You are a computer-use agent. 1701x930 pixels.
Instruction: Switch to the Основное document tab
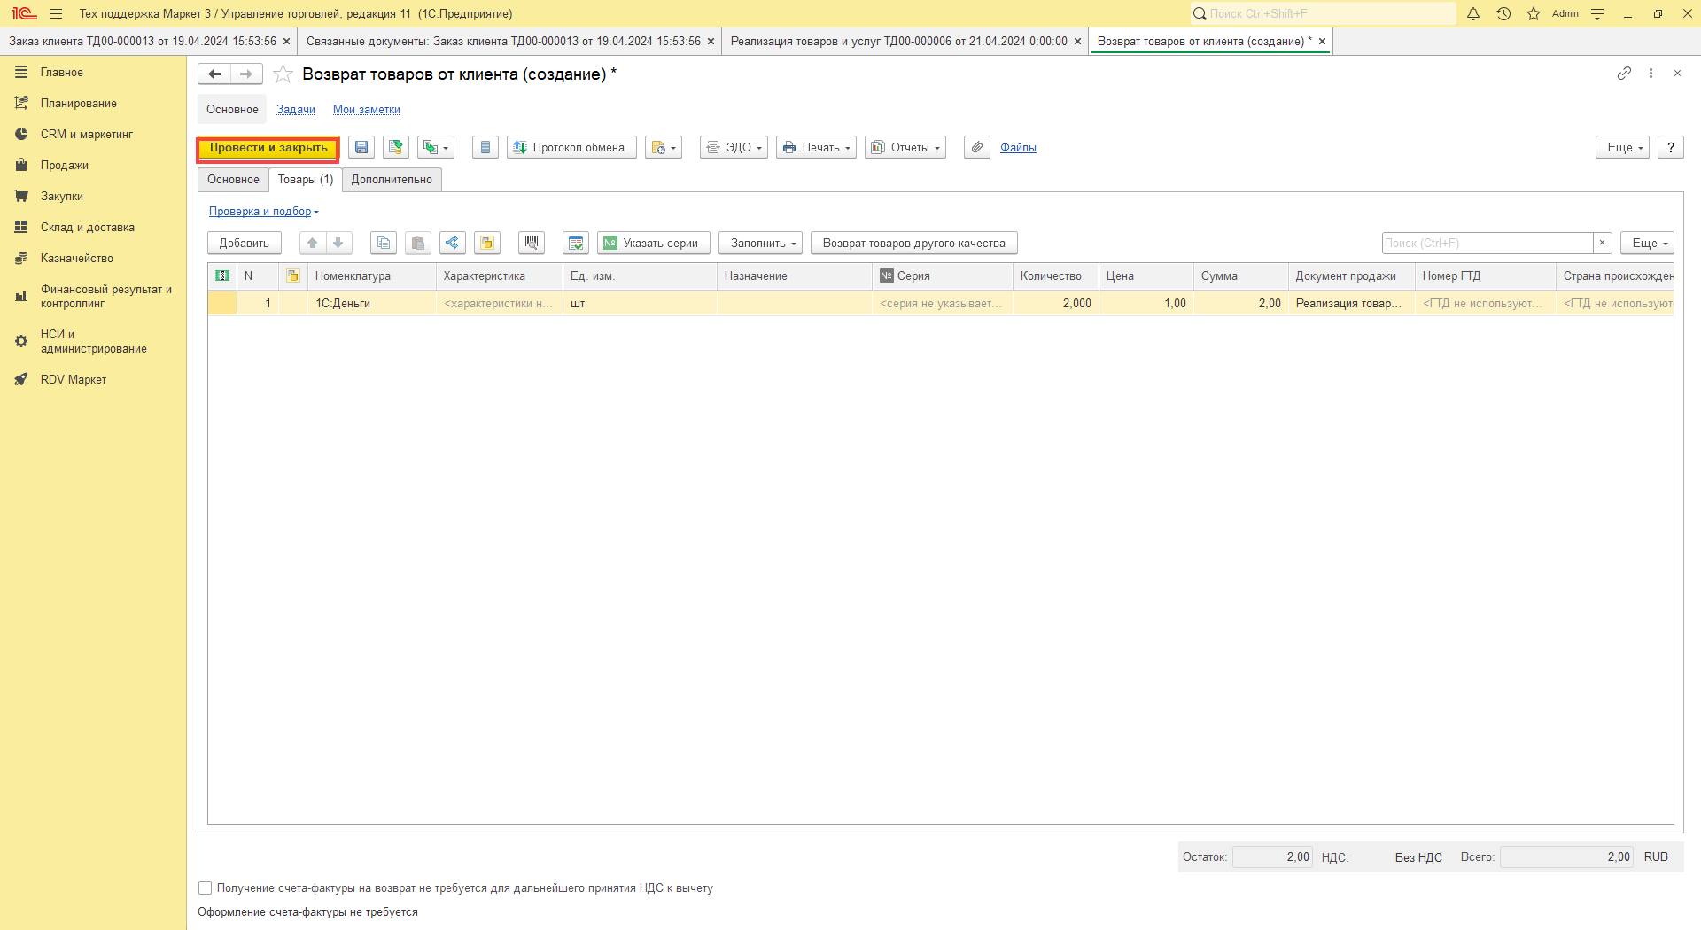coord(234,180)
